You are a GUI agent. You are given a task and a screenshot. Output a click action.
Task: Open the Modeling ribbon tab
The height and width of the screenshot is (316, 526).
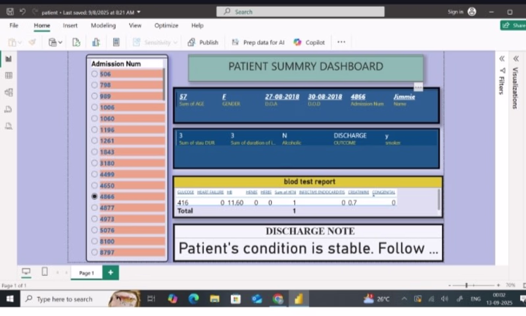103,26
